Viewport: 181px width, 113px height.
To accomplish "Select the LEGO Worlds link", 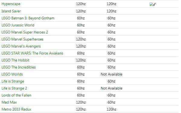I will coord(12,74).
